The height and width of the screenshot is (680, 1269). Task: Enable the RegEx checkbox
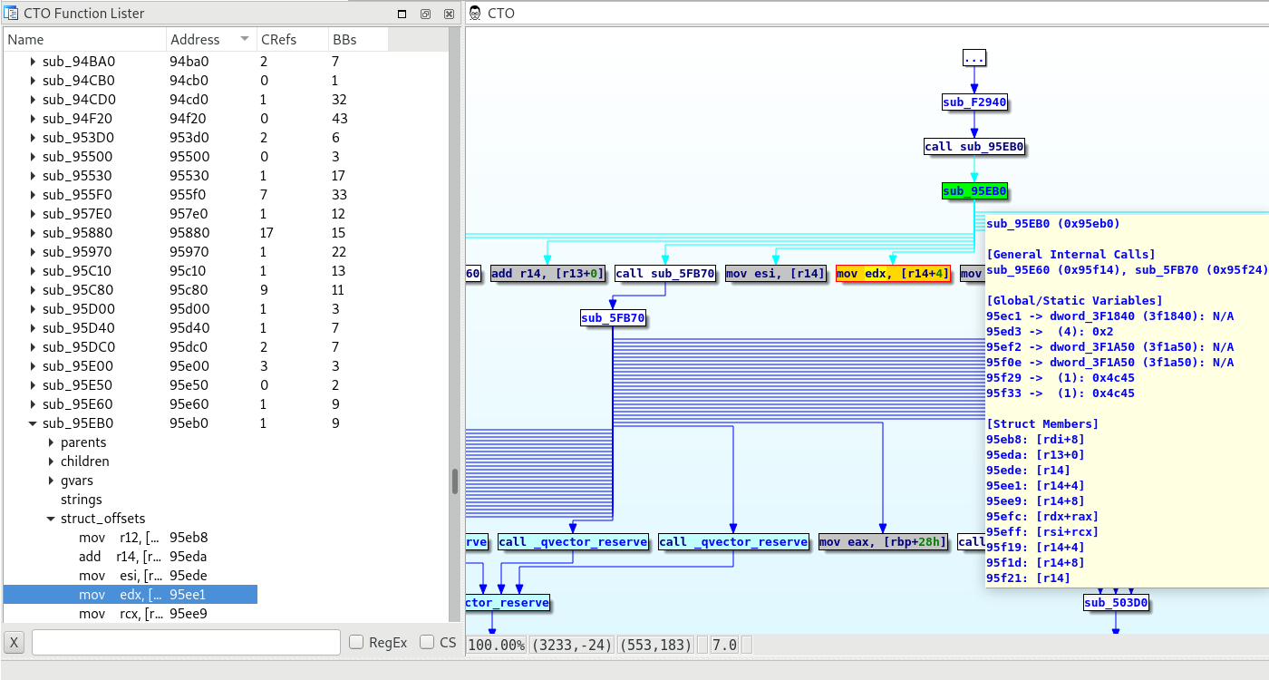coord(357,643)
